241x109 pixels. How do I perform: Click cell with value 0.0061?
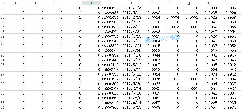tap(151, 98)
